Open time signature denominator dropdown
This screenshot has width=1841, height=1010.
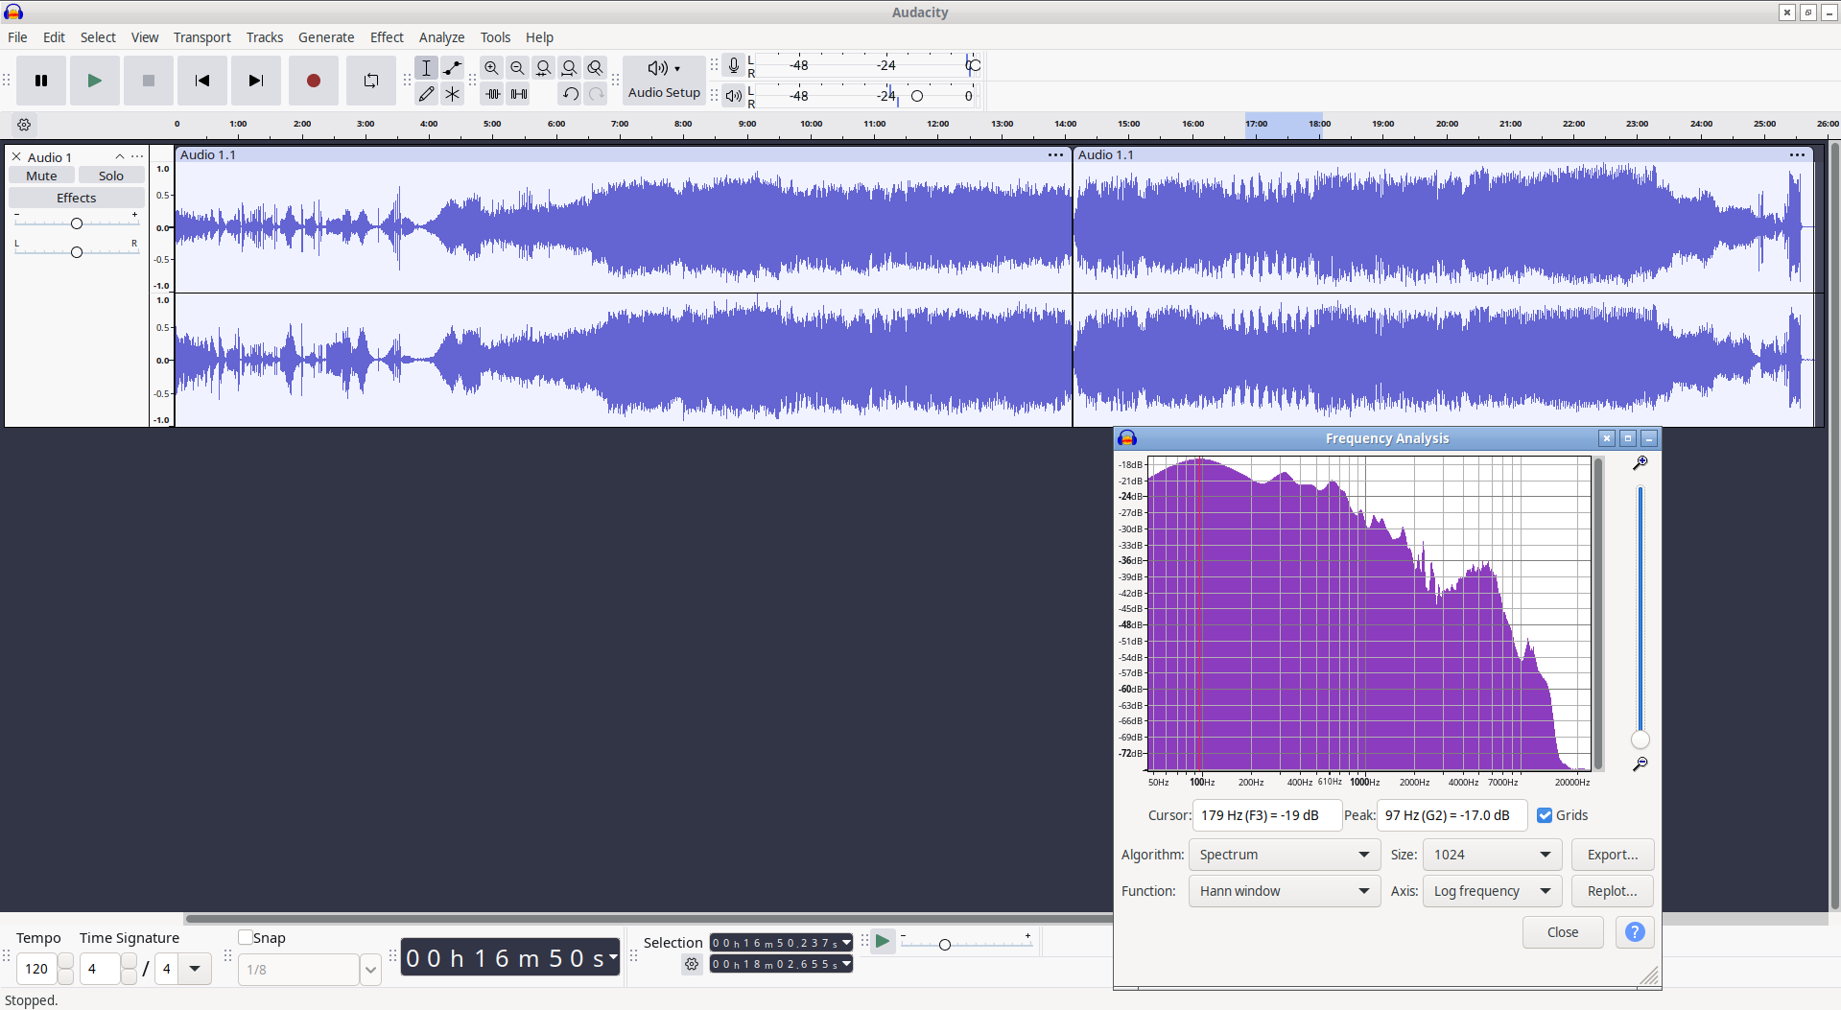(x=195, y=969)
